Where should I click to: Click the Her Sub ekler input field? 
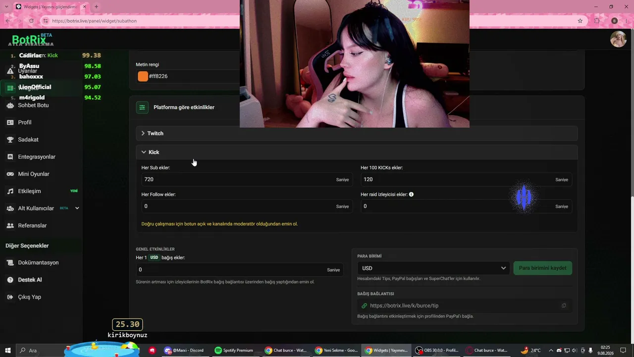pyautogui.click(x=247, y=179)
